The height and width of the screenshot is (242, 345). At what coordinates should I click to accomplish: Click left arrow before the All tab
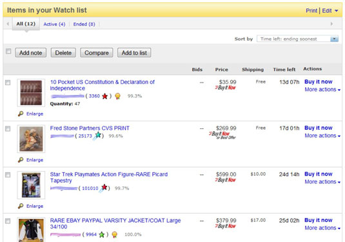tap(8, 24)
